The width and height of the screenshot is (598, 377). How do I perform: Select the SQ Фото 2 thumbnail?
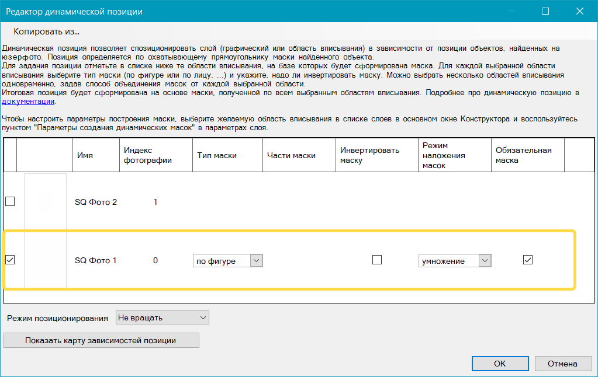(45, 202)
